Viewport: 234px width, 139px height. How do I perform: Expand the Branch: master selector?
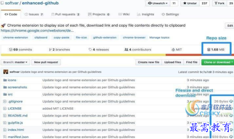(15, 62)
